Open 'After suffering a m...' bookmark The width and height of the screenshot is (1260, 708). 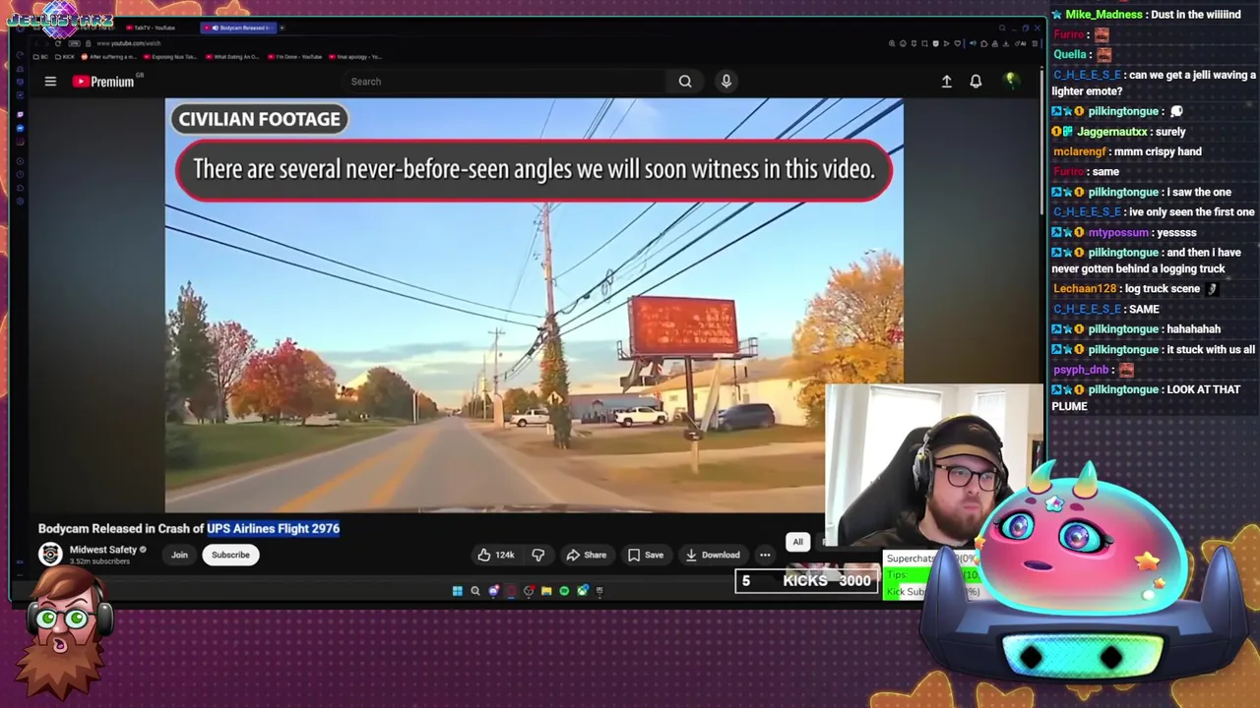pyautogui.click(x=109, y=57)
